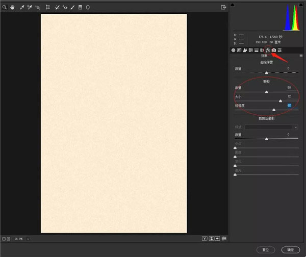Select the Zoom tool in the toolbar
Image resolution: width=306 pixels, height=257 pixels.
tap(5, 8)
